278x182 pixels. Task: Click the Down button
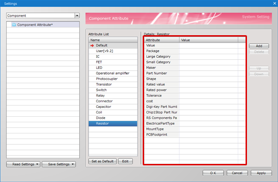pos(259,74)
